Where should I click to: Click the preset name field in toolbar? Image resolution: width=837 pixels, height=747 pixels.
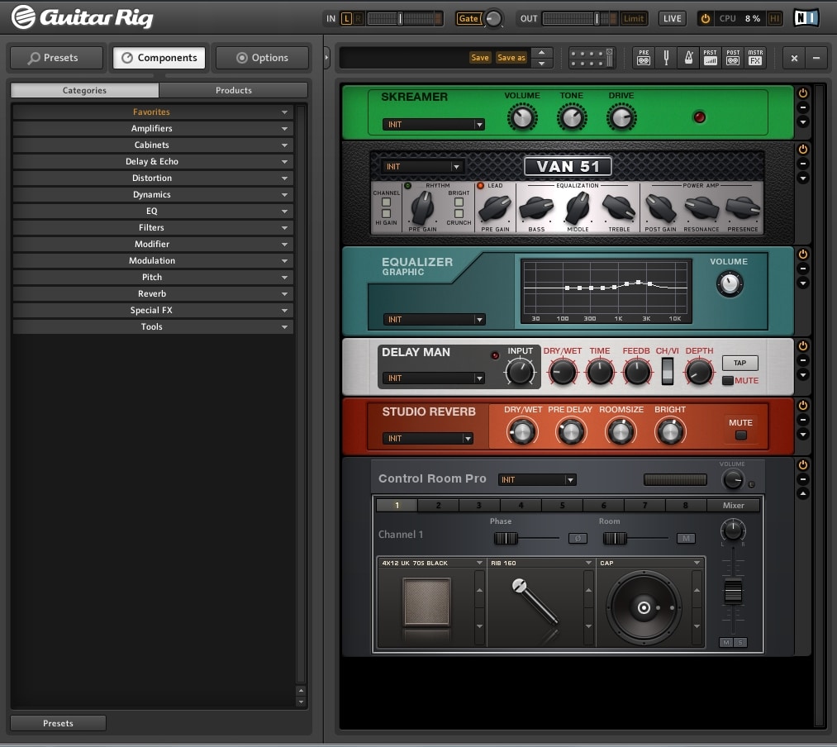(x=404, y=58)
